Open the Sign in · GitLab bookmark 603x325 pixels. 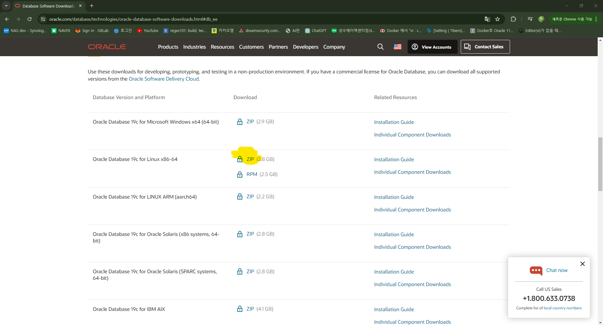tap(92, 30)
